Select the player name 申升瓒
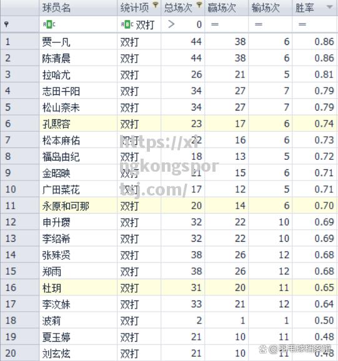This screenshot has height=361, width=338. pyautogui.click(x=56, y=222)
